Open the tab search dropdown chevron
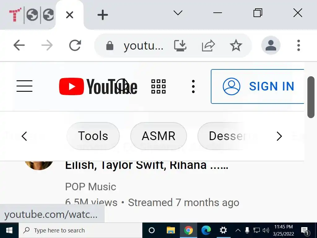This screenshot has width=317, height=238. tap(178, 13)
